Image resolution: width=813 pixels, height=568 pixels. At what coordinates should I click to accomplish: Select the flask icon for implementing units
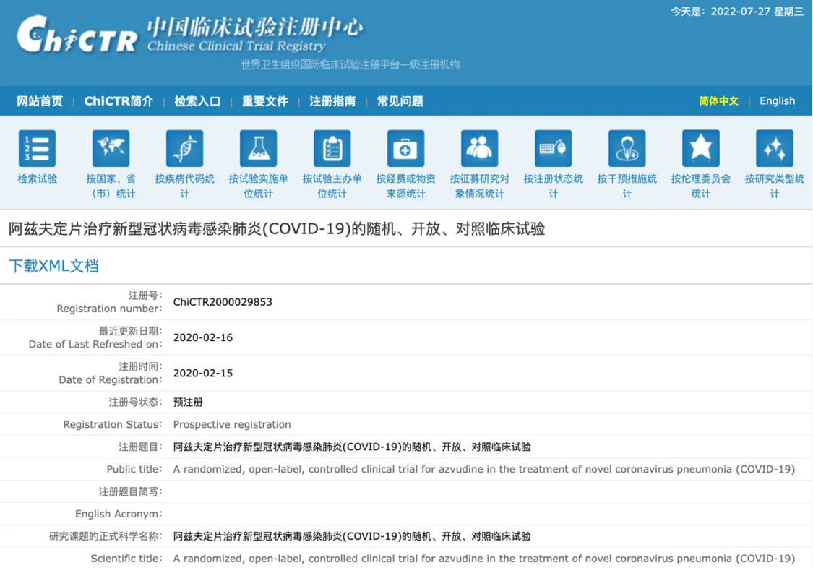click(258, 149)
